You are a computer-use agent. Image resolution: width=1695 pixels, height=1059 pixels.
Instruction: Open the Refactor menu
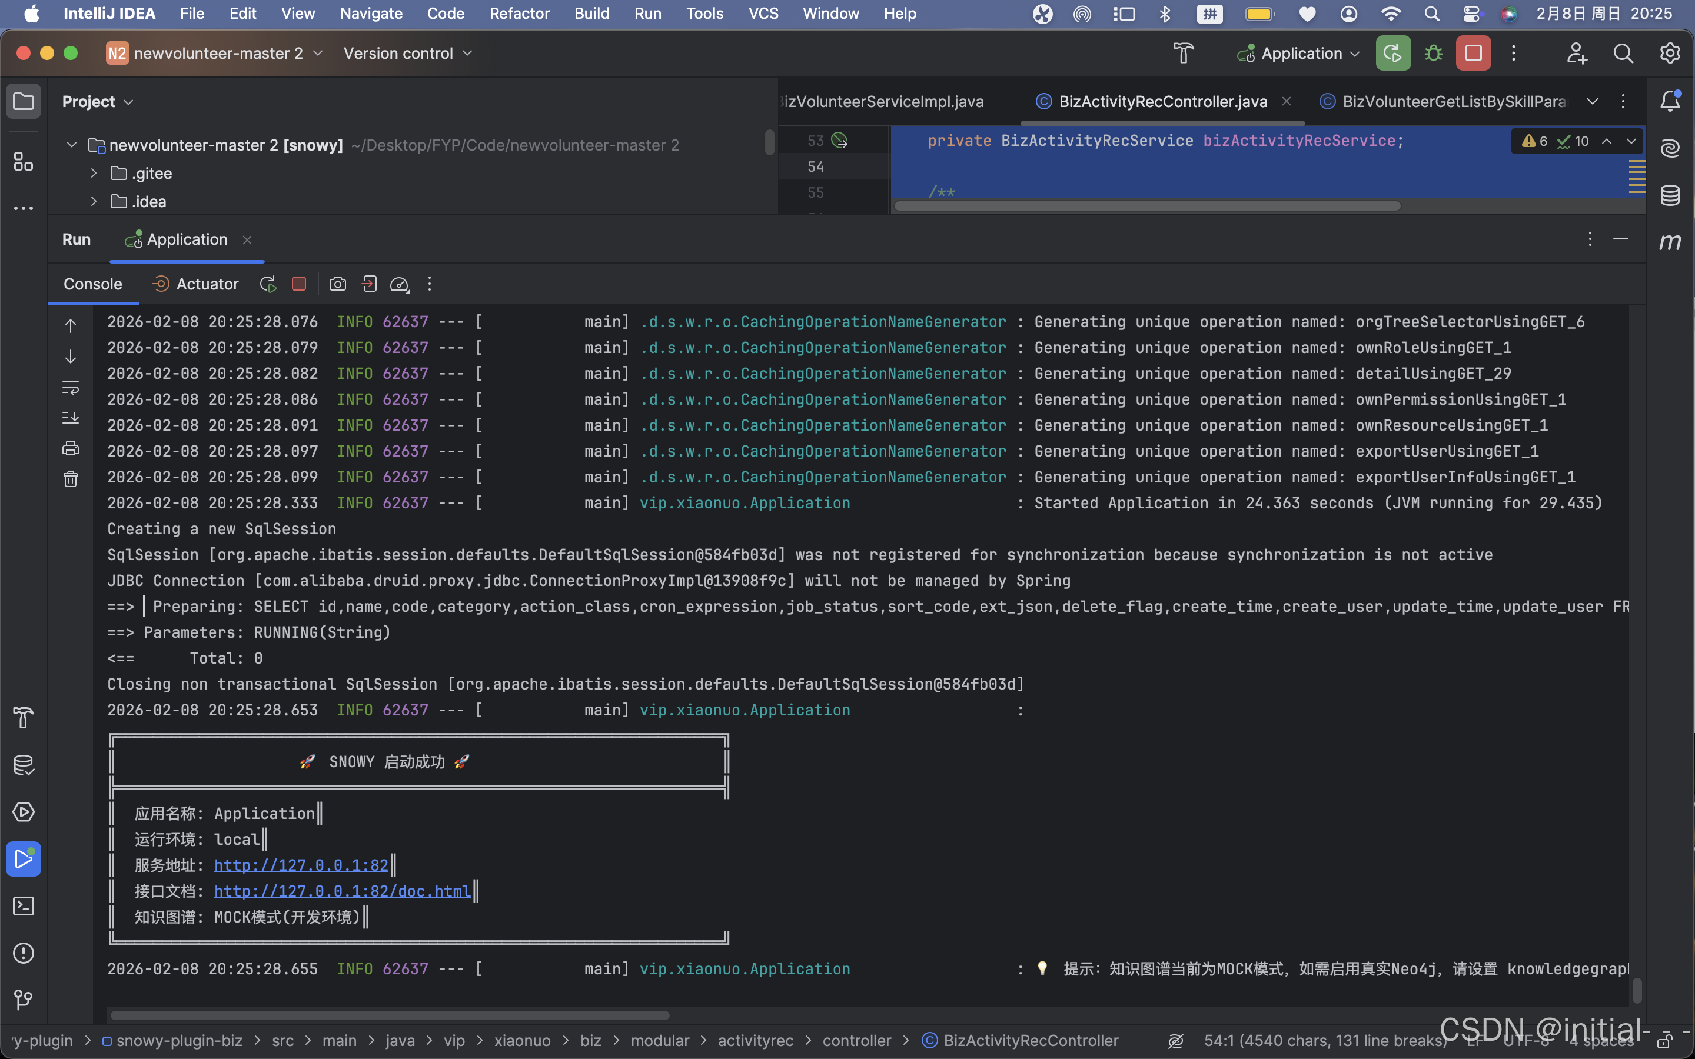click(x=519, y=14)
